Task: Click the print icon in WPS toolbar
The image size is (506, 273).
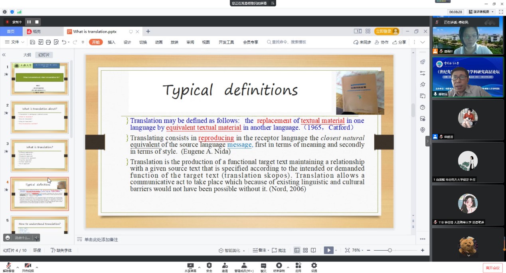Action: [48, 42]
